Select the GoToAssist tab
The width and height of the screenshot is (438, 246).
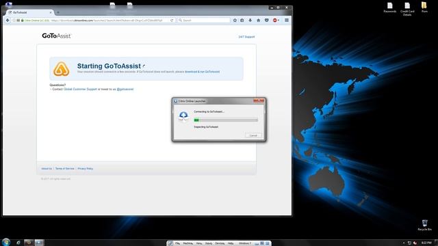[x=29, y=12]
